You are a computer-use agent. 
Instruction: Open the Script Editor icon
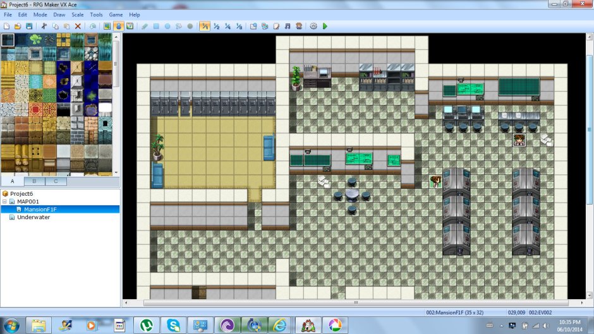(x=276, y=26)
